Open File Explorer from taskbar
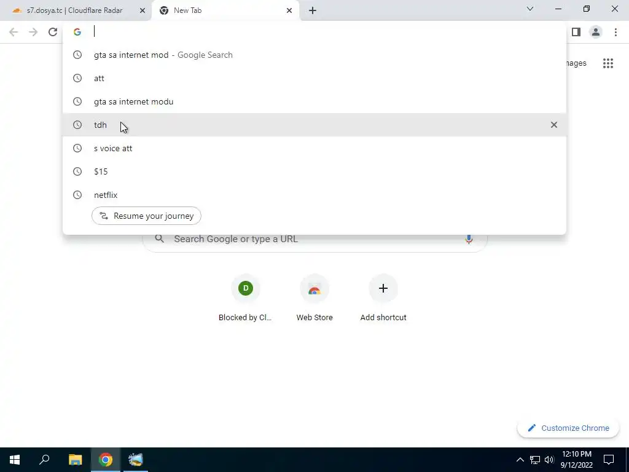This screenshot has width=629, height=472. 75,460
